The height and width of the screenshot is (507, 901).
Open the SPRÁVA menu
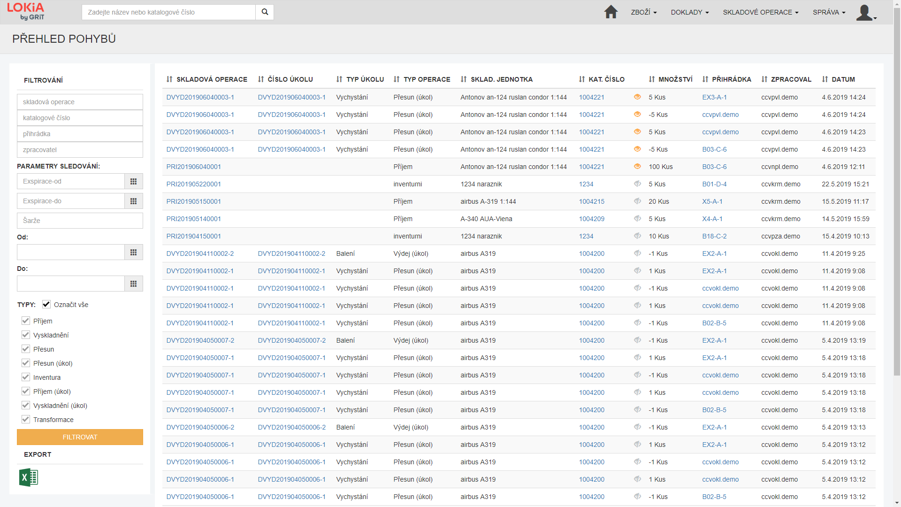click(x=829, y=12)
